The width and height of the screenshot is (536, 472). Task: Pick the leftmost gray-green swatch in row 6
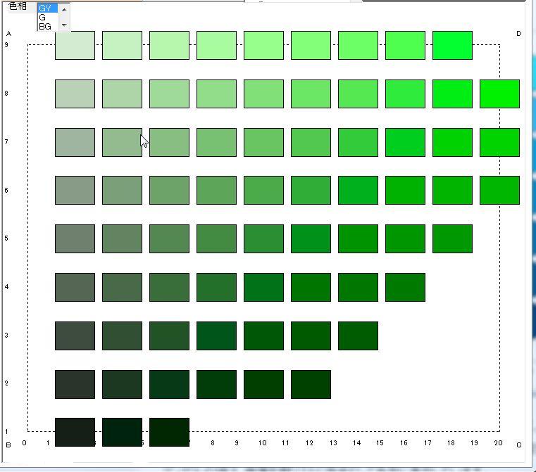[75, 190]
